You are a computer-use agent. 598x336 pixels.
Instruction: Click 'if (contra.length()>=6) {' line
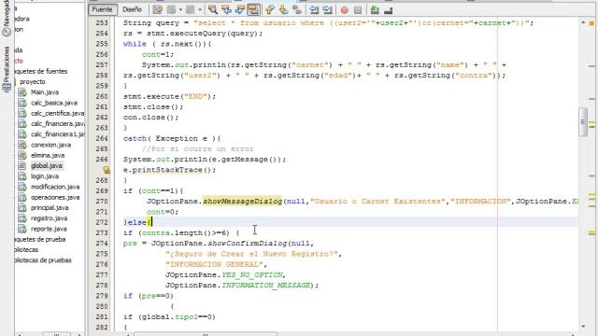(181, 232)
